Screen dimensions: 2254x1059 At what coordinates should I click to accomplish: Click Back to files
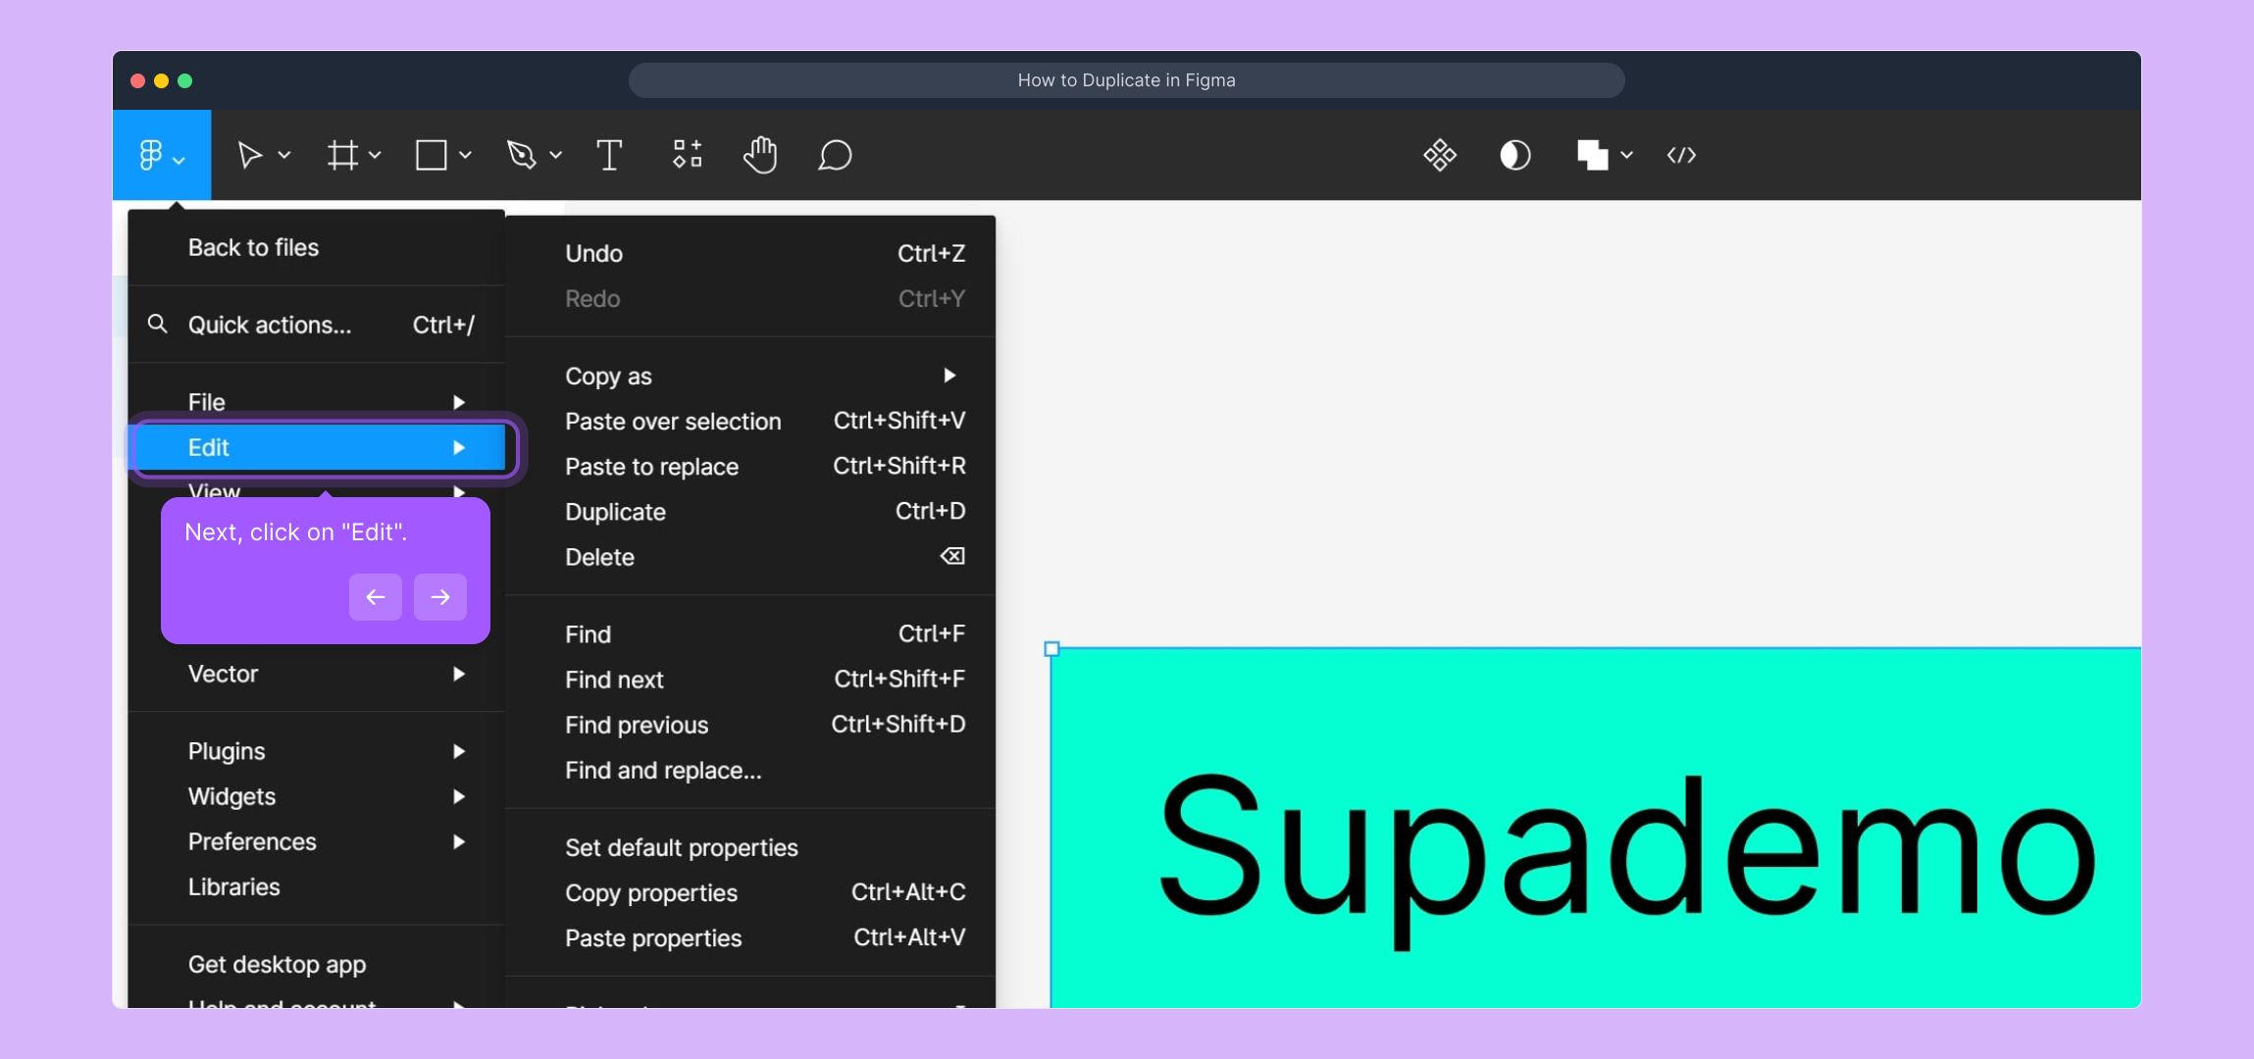(253, 248)
